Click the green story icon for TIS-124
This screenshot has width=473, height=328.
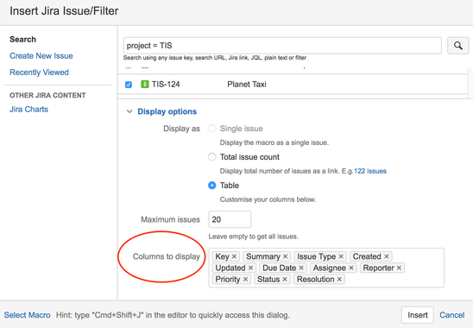[145, 85]
